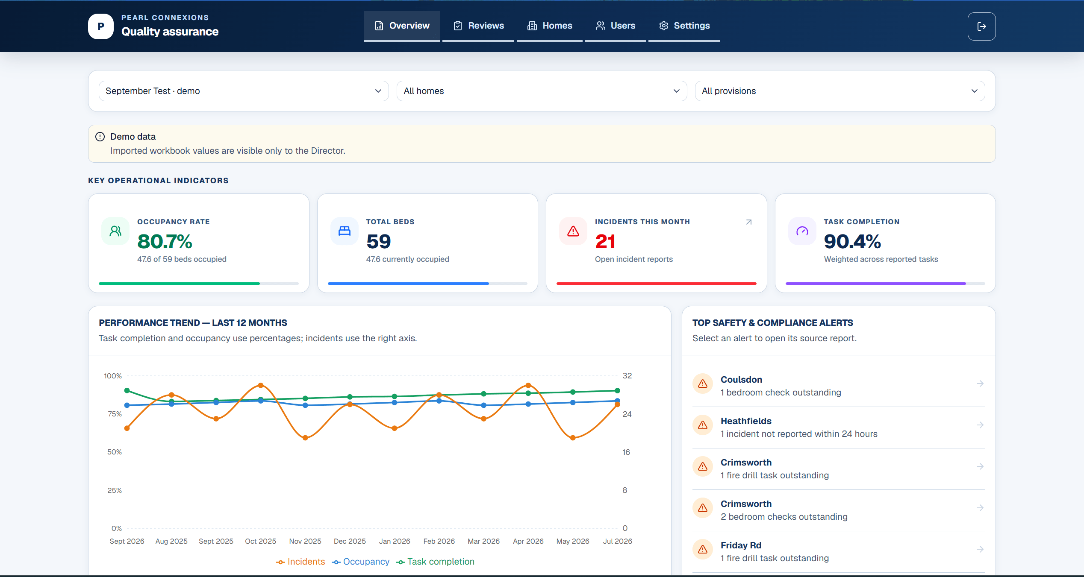Open the Users tab

point(616,26)
